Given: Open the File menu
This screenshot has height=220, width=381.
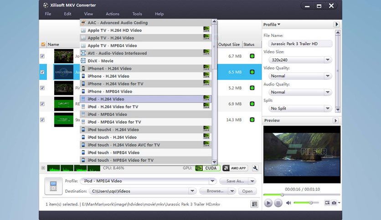Looking at the screenshot, I should (x=48, y=14).
